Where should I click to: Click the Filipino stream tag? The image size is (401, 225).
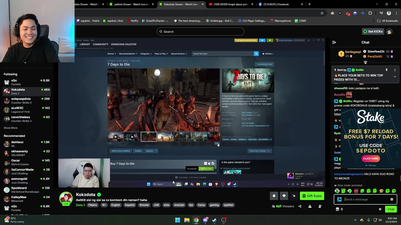tap(93, 205)
